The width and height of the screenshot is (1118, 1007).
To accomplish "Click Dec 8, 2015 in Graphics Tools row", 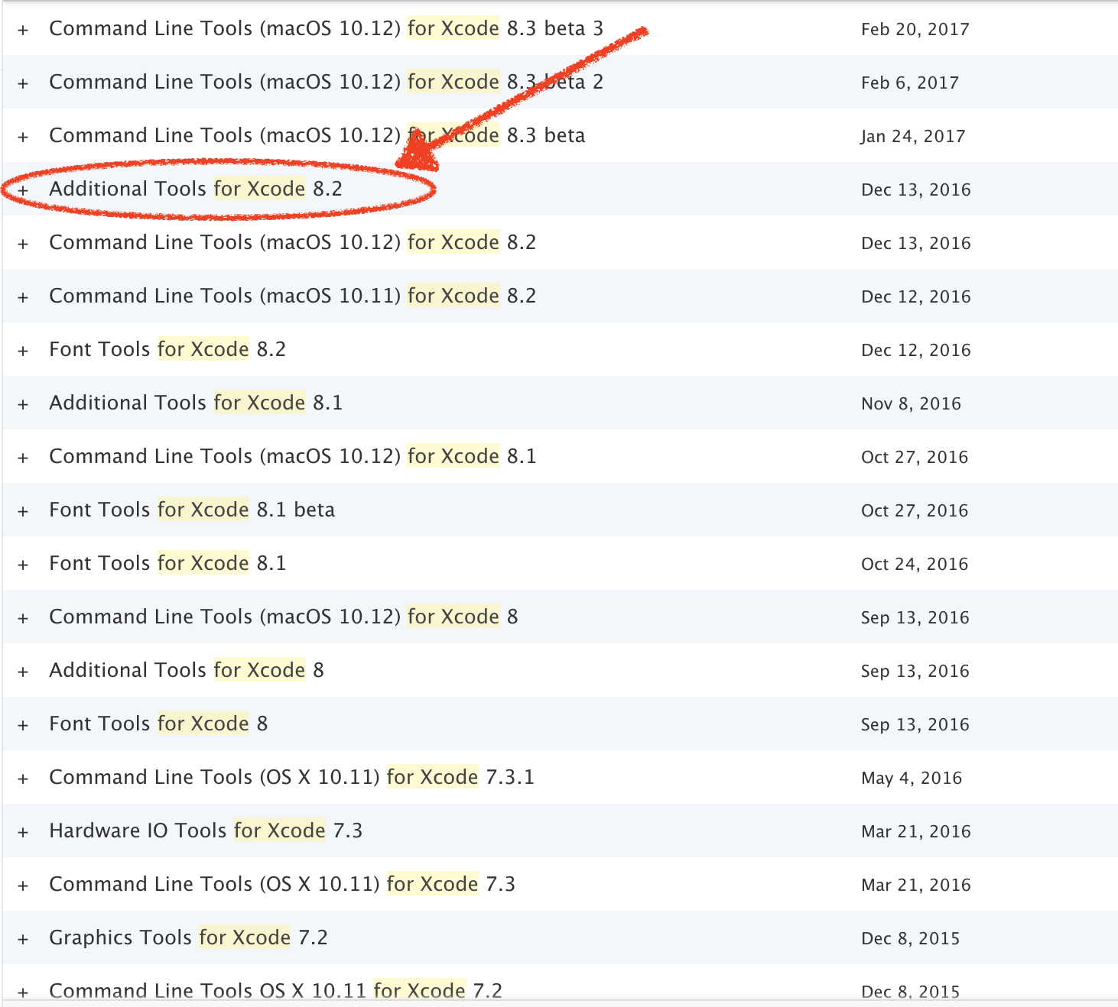I will point(911,939).
